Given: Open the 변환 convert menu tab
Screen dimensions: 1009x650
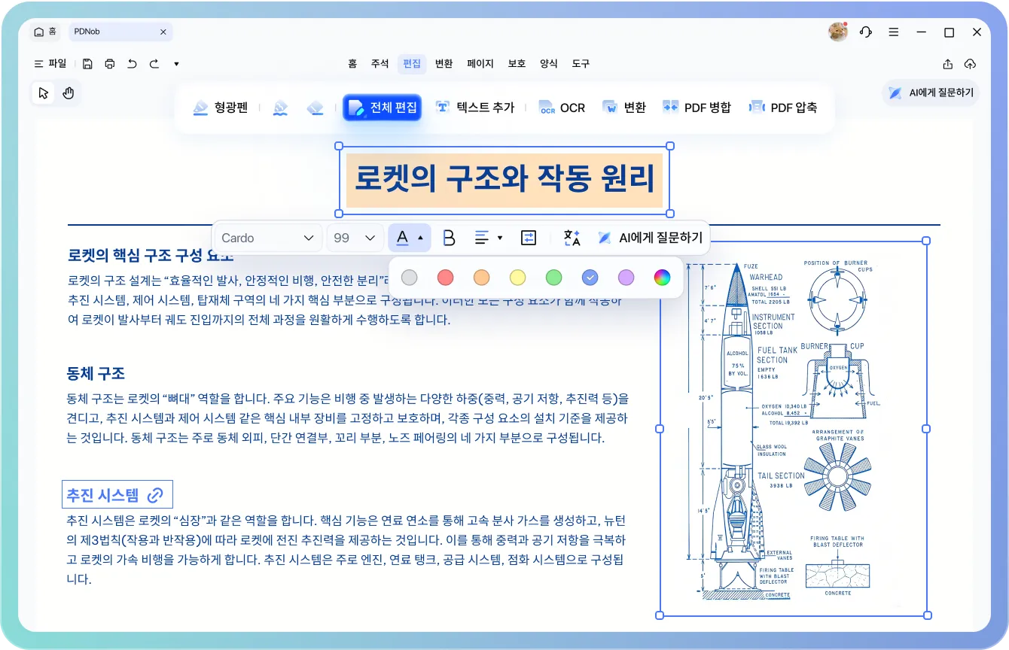Looking at the screenshot, I should [x=444, y=64].
